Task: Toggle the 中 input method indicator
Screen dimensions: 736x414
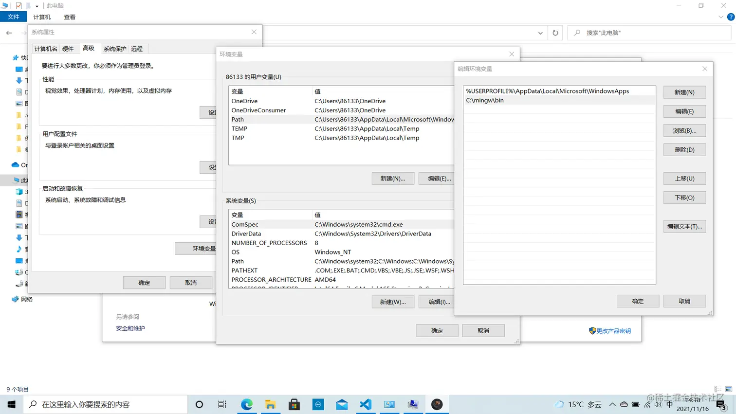Action: (670, 404)
